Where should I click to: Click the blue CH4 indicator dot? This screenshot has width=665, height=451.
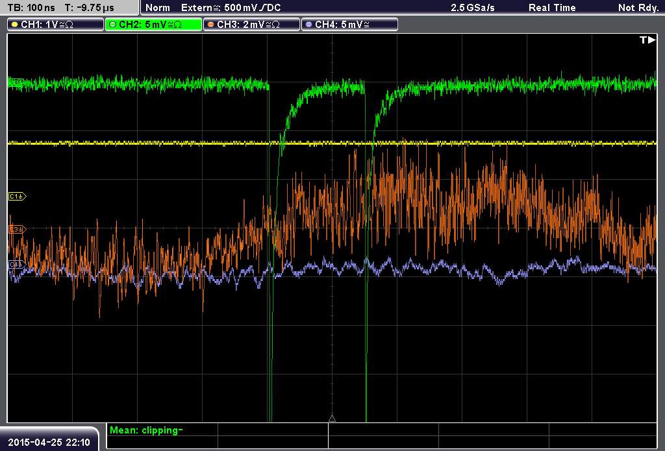click(x=308, y=25)
